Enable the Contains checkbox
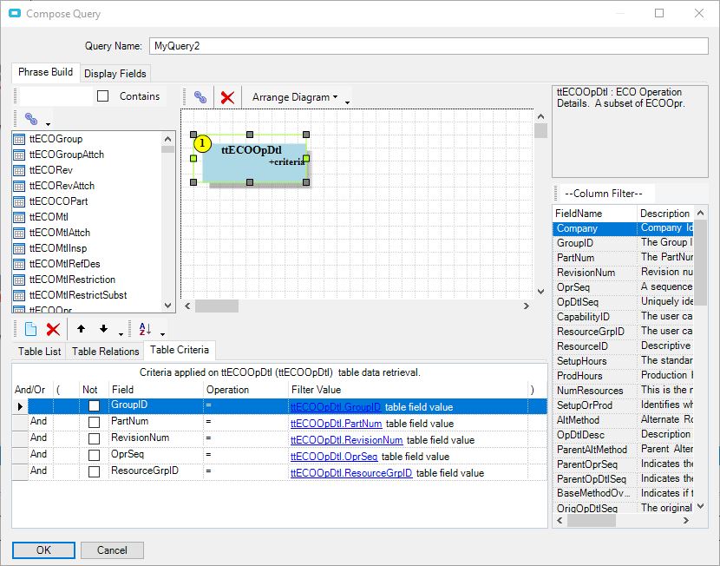The height and width of the screenshot is (566, 720). point(103,96)
